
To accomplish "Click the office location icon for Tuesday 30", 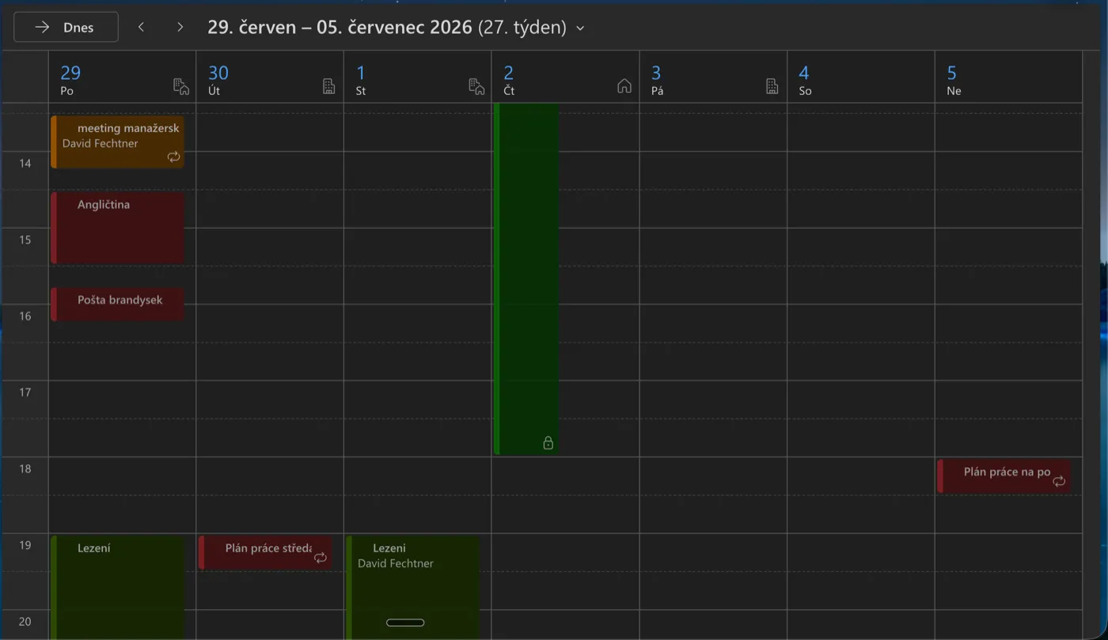I will pos(329,86).
